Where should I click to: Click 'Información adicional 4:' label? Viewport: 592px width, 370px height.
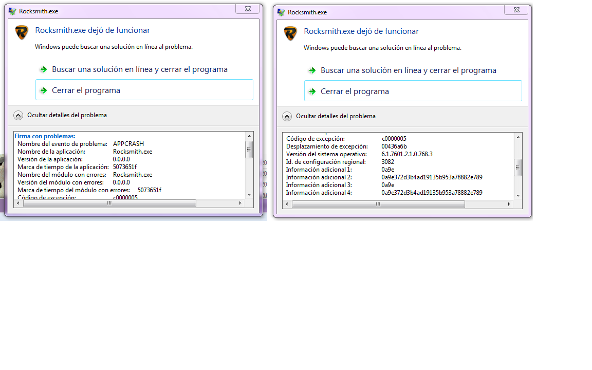[319, 193]
